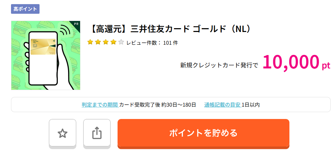The height and width of the screenshot is (152, 331).
Task: Open the 通帳記載の目安 link
Action: click(x=222, y=105)
